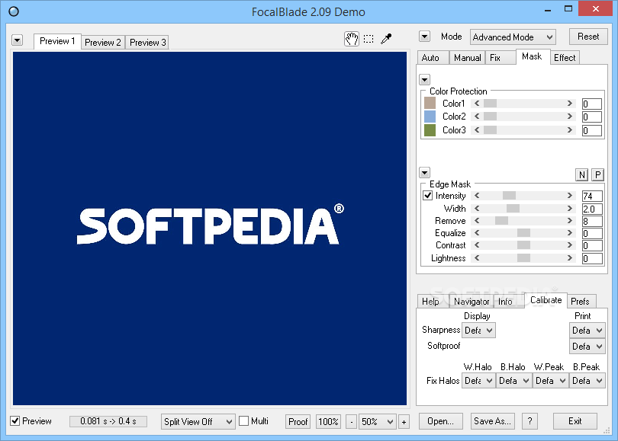The width and height of the screenshot is (618, 441).
Task: Switch to the Manual tab
Action: pos(468,58)
